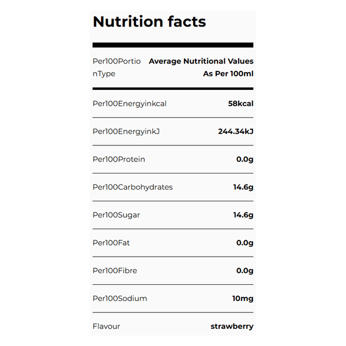Click the Nutrition facts heading
This screenshot has width=346, height=346.
[x=149, y=22]
